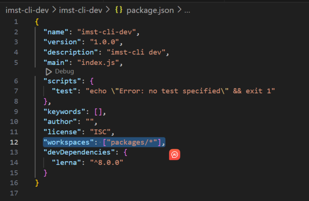
Task: Click the Debug play triangle icon
Action: click(x=48, y=72)
